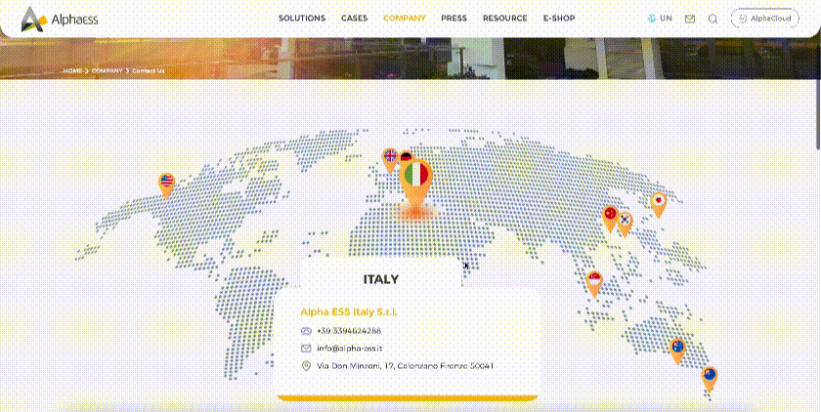Click the HOME breadcrumb link
Image resolution: width=821 pixels, height=412 pixels.
(72, 71)
